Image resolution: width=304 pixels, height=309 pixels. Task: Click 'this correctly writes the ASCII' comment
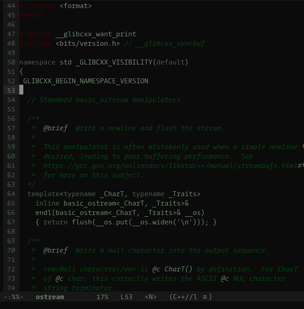click(x=154, y=279)
